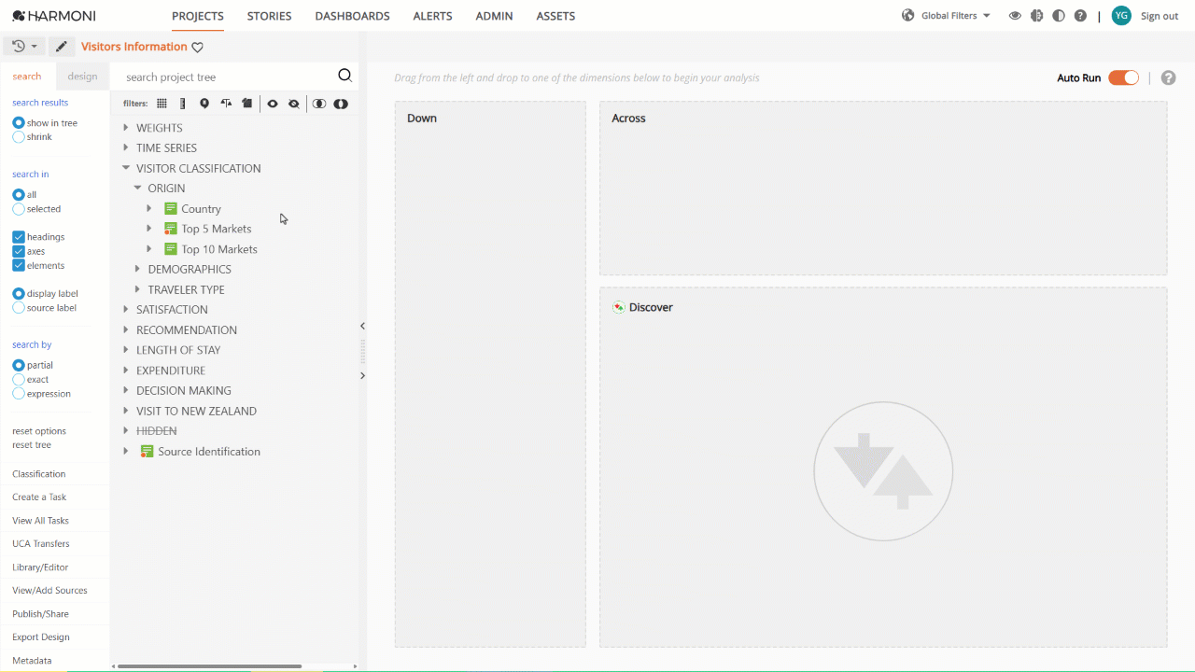Choose the 'source label' radio option
The width and height of the screenshot is (1195, 672).
click(19, 308)
